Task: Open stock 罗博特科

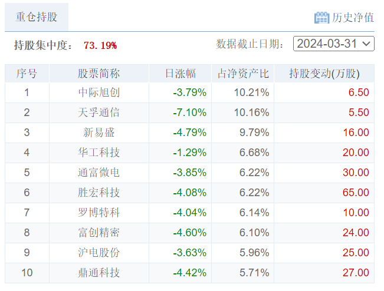Action: [99, 213]
